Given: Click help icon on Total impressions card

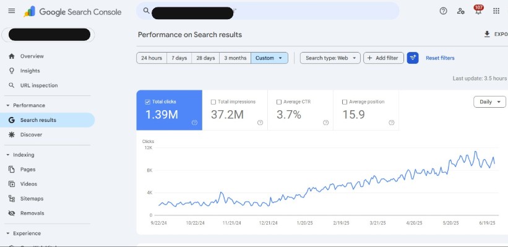Looking at the screenshot, I should (260, 123).
